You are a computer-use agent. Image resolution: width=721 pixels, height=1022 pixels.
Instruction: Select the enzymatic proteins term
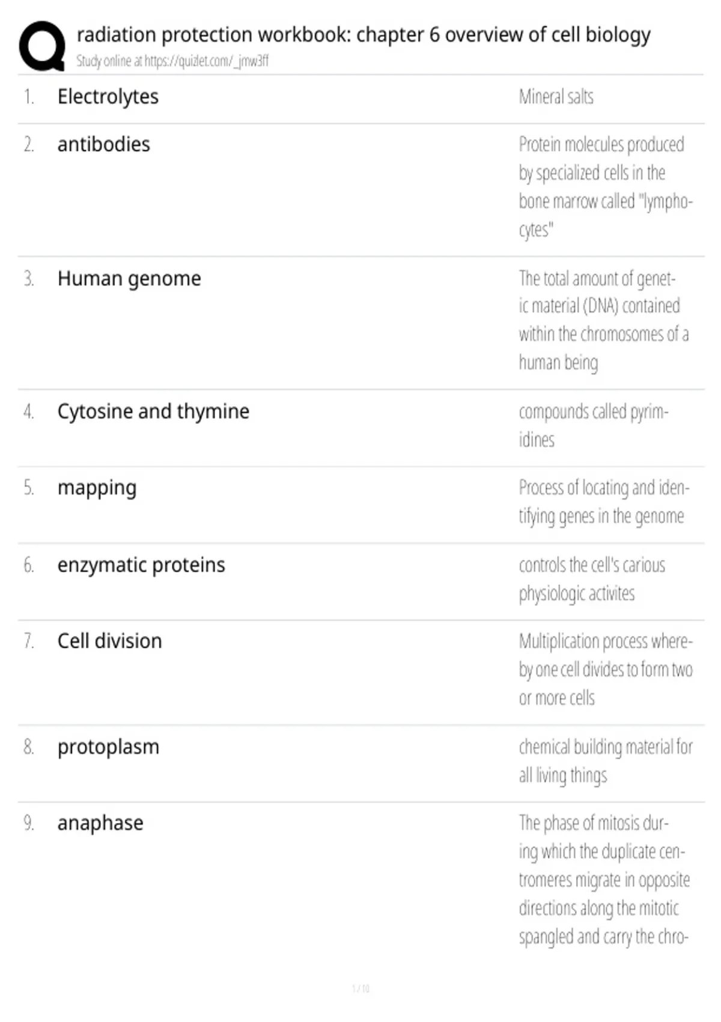(x=141, y=565)
